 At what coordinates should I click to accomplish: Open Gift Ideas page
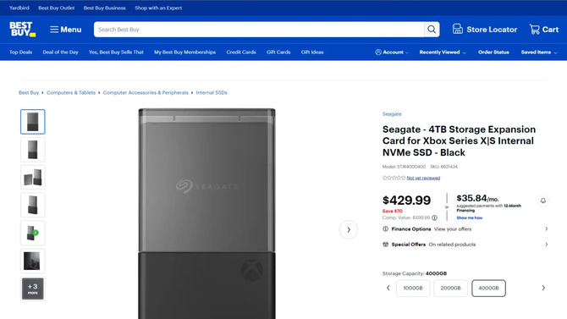click(312, 52)
